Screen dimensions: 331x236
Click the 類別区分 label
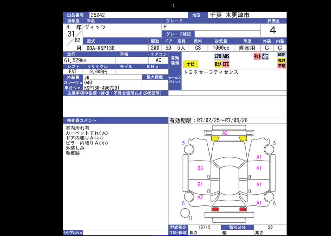pos(238,227)
